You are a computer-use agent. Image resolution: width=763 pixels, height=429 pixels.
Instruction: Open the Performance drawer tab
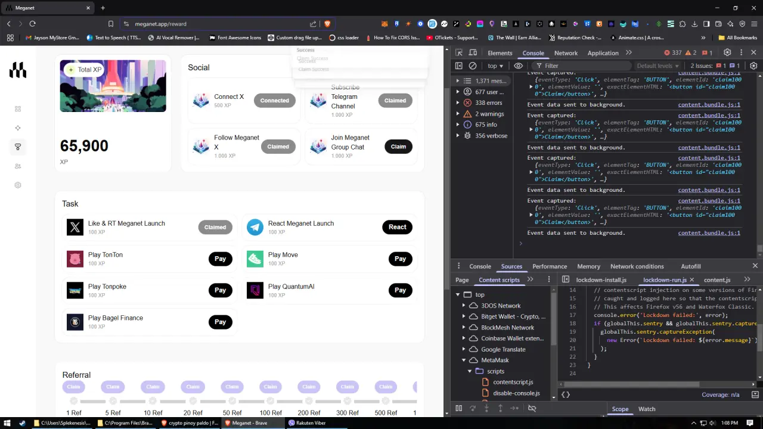point(550,266)
